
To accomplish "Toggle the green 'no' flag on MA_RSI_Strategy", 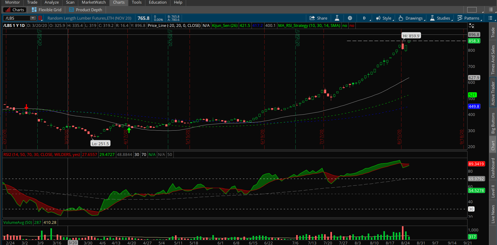I will (344, 26).
